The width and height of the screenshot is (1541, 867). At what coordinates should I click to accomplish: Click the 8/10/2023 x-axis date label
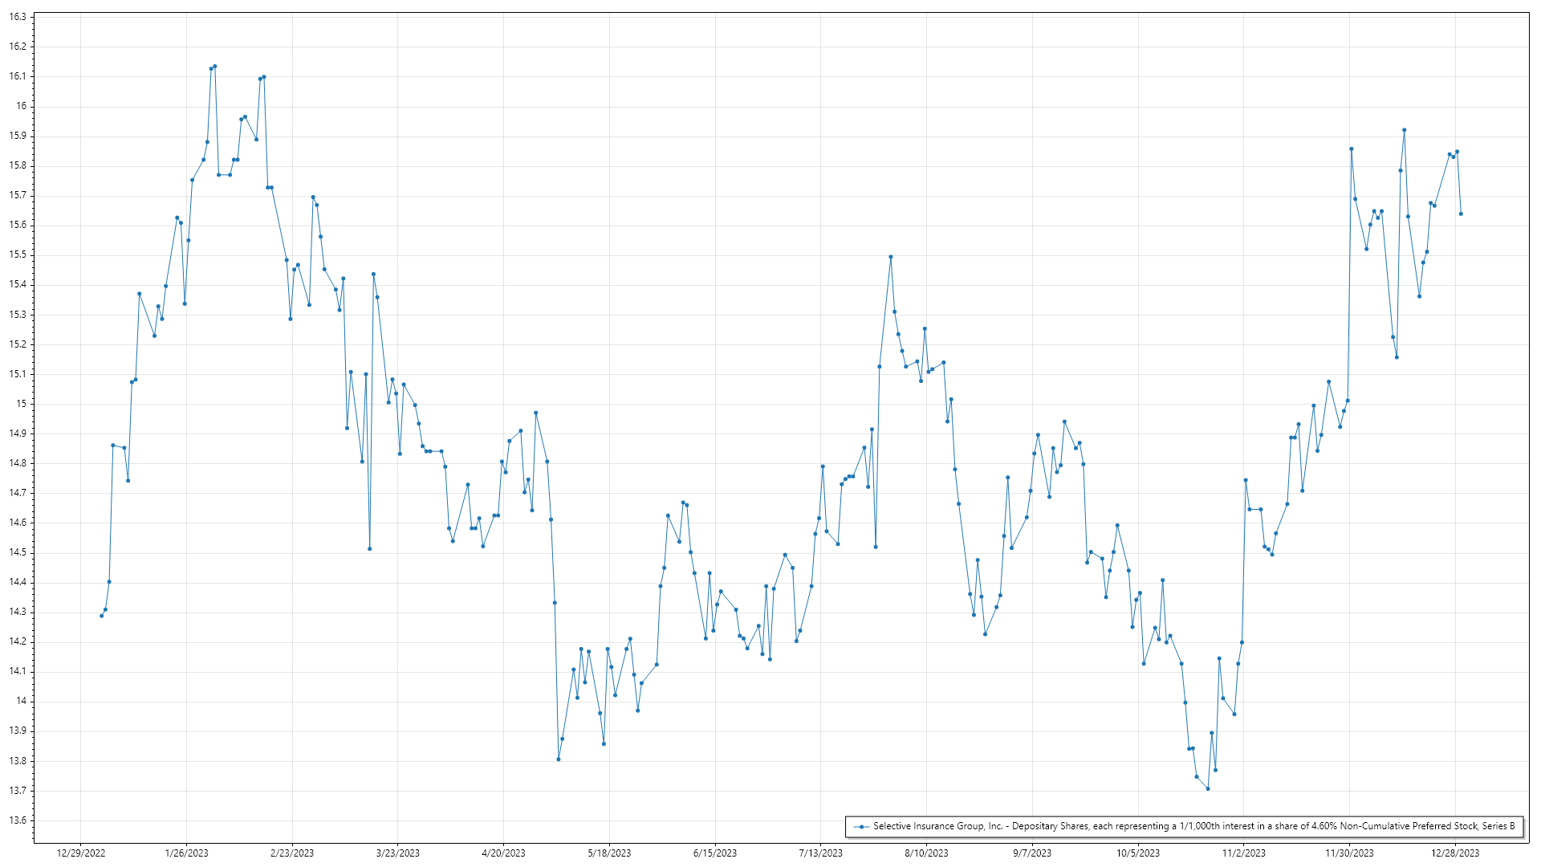[926, 853]
